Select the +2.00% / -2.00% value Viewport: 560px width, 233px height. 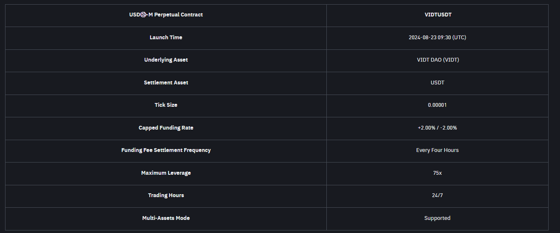tap(437, 128)
